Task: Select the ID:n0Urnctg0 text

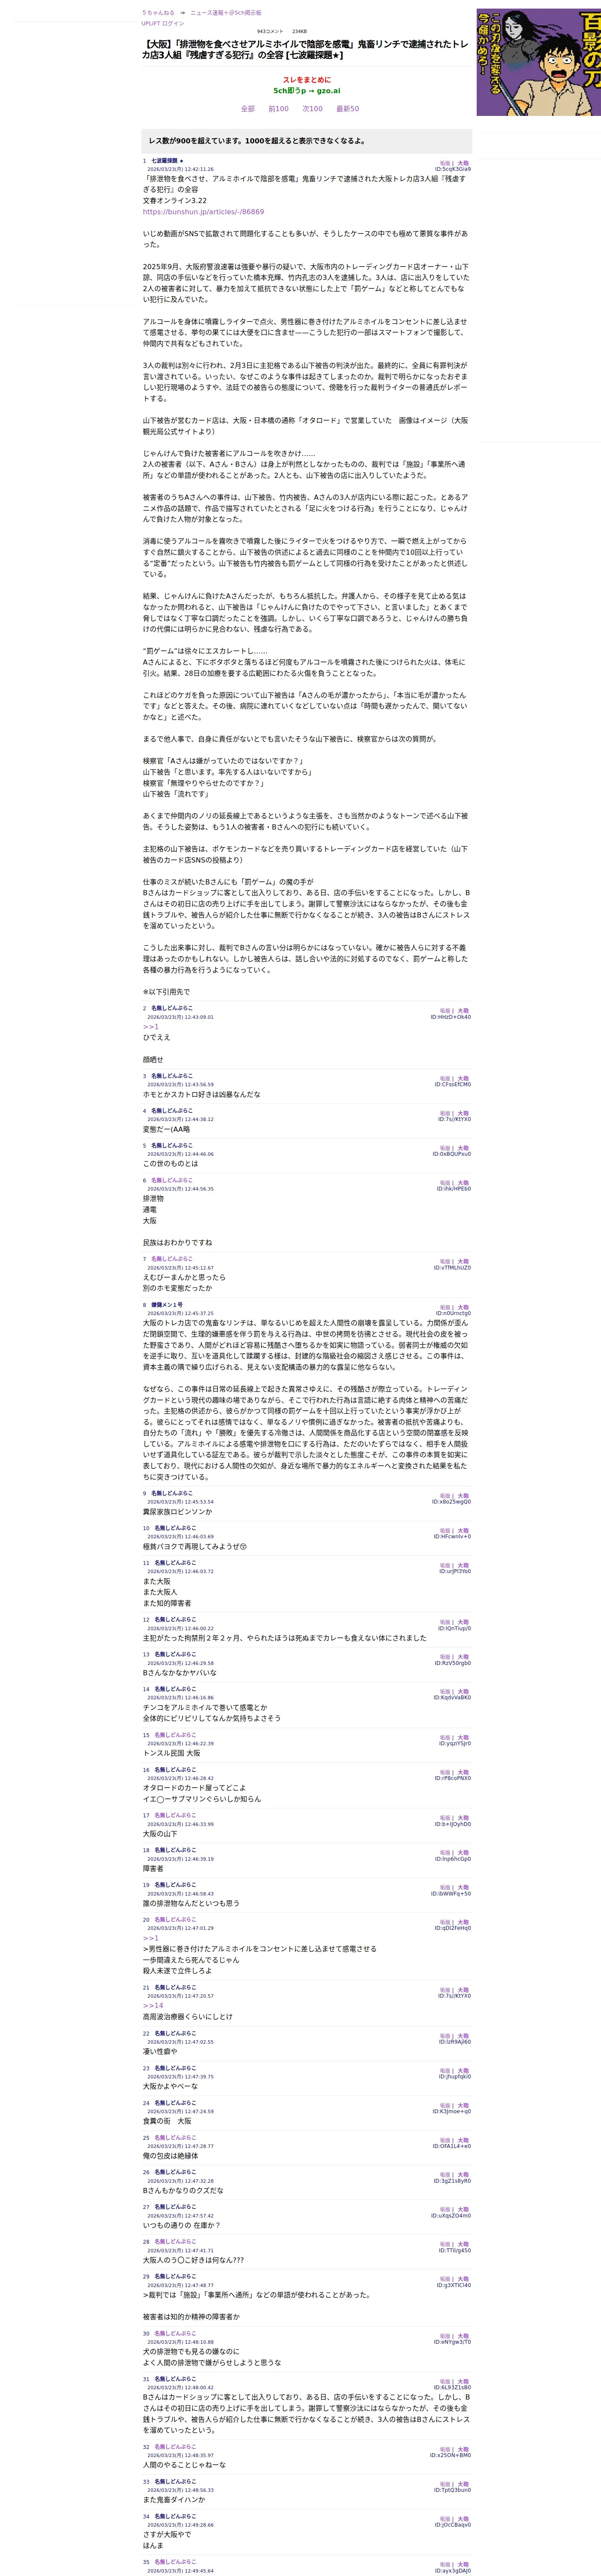Action: [453, 1314]
